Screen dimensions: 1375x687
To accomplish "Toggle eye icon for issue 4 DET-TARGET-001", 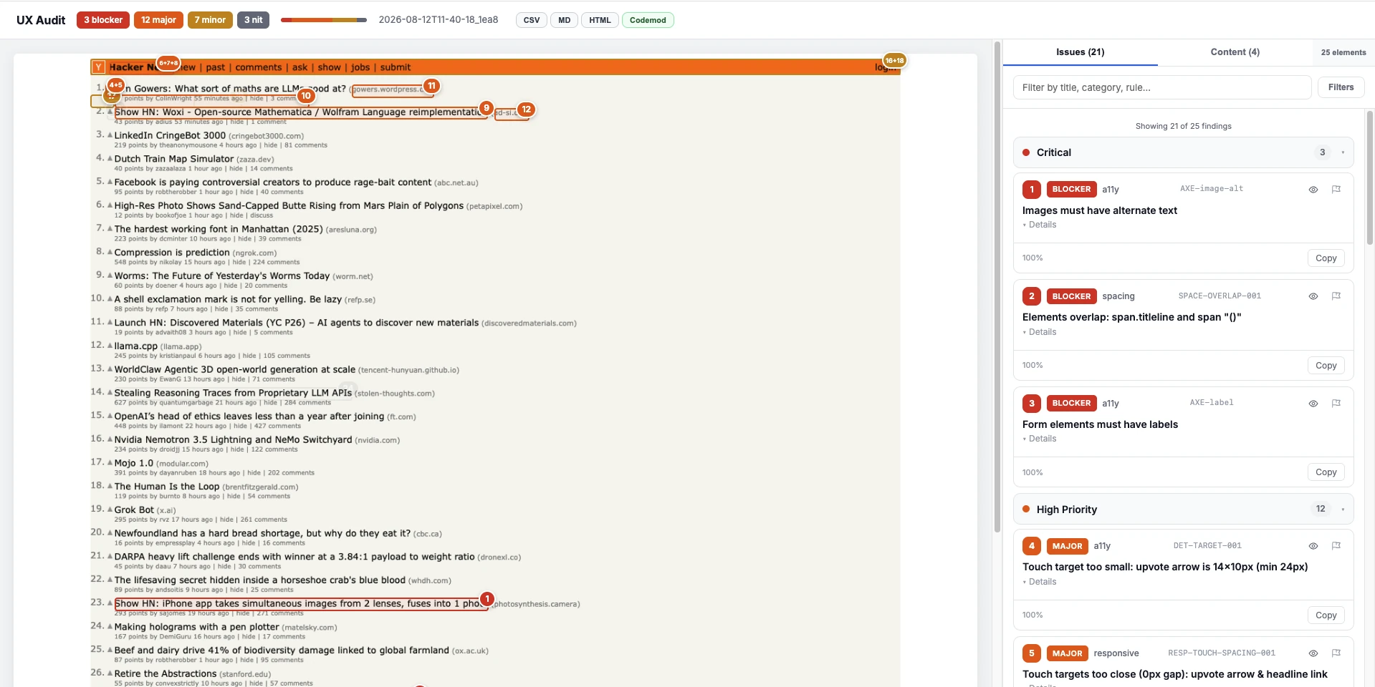I will (1313, 546).
